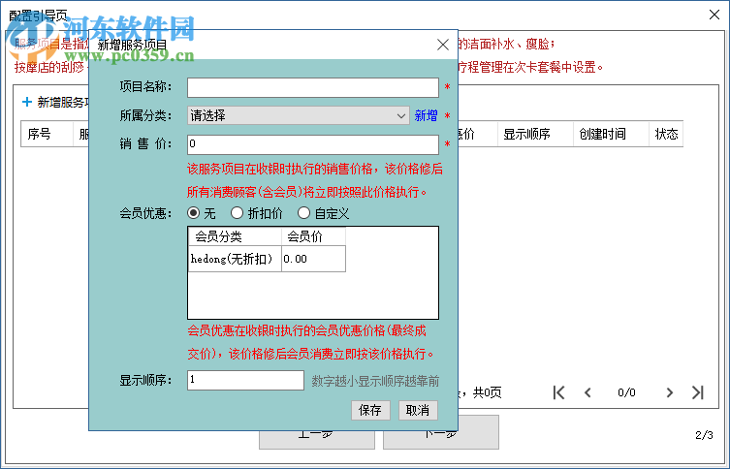Click the 会员分类 column header

[x=236, y=236]
